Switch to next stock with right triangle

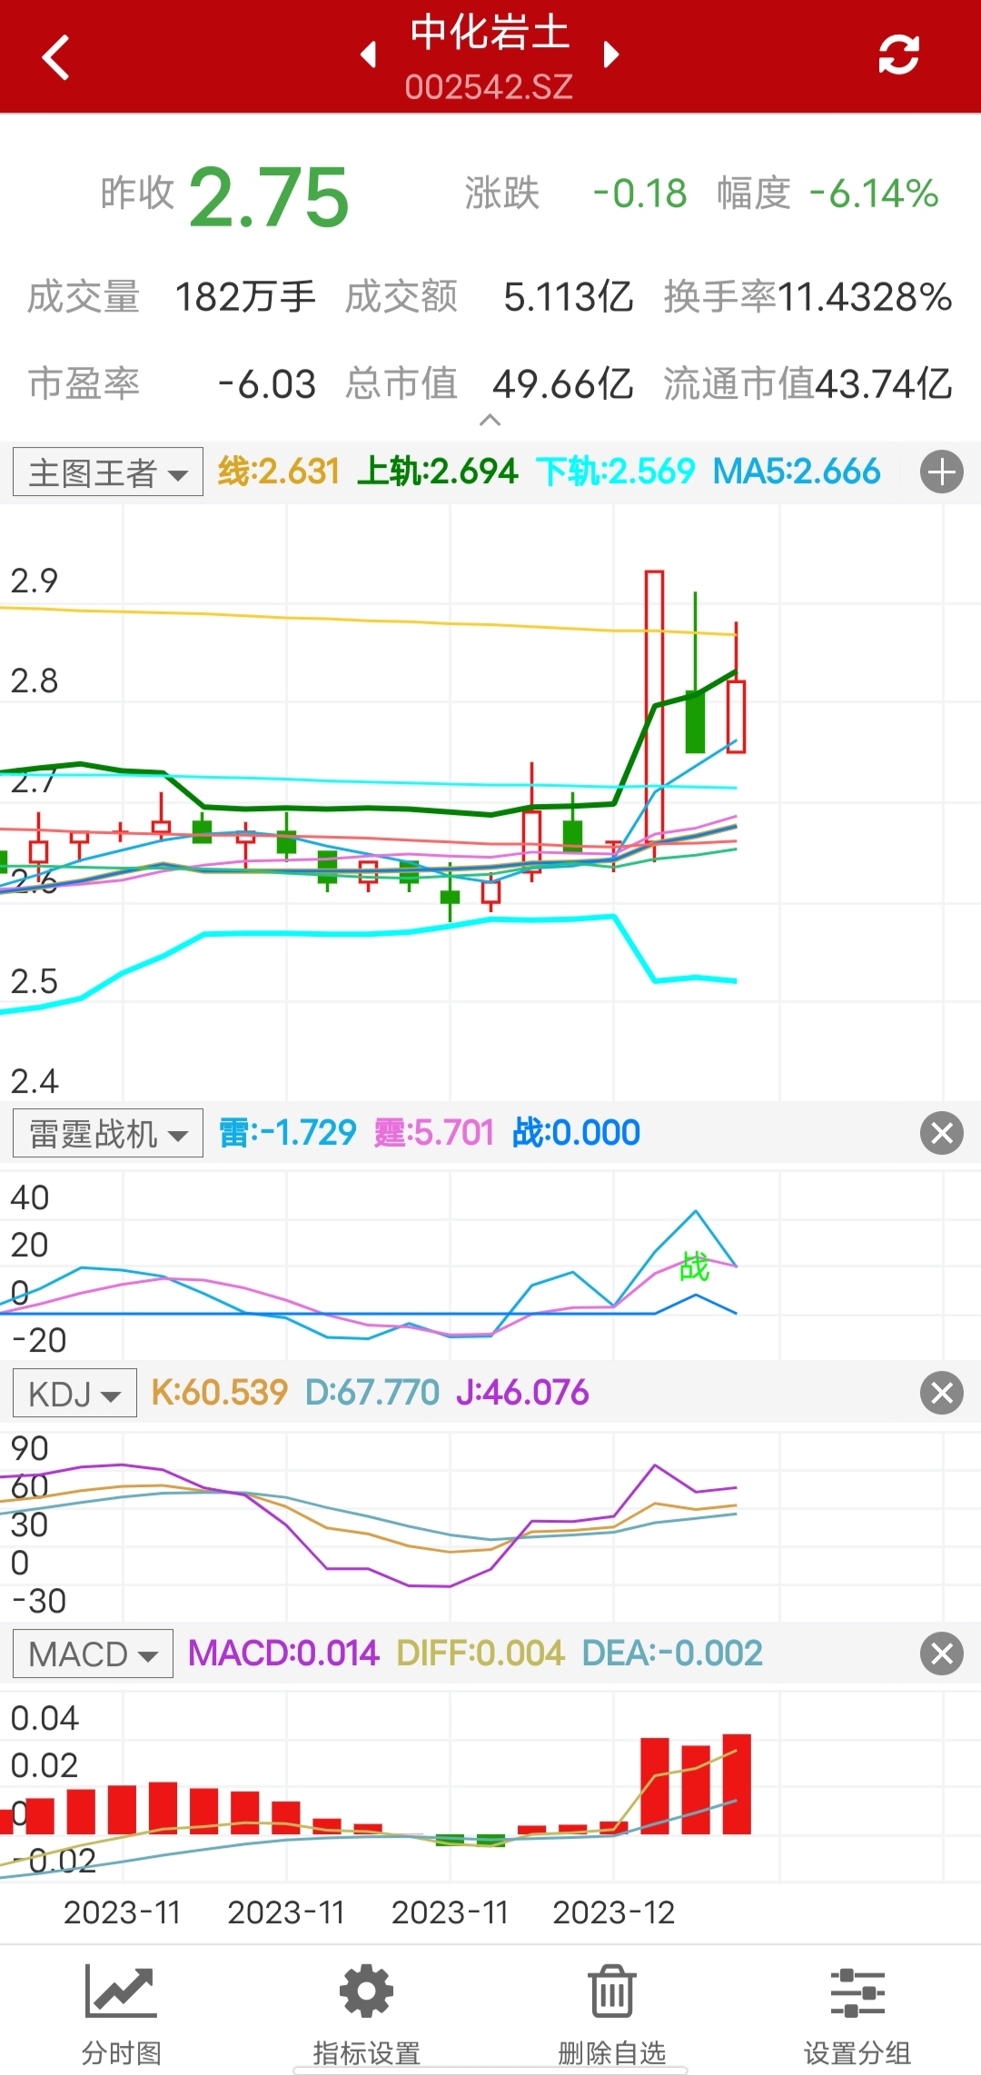[610, 55]
